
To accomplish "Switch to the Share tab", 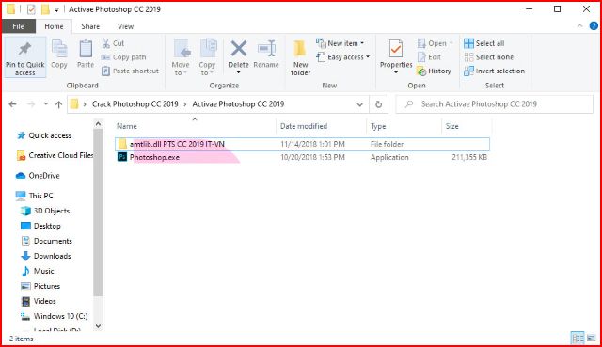I will coord(90,26).
